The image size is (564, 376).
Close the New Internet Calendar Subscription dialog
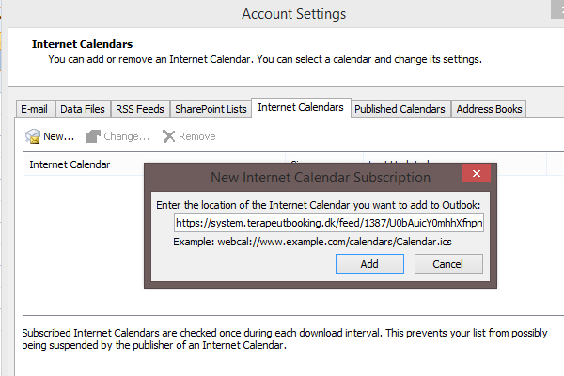(x=477, y=173)
